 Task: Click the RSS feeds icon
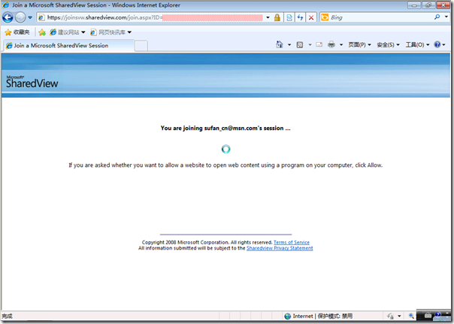[300, 44]
